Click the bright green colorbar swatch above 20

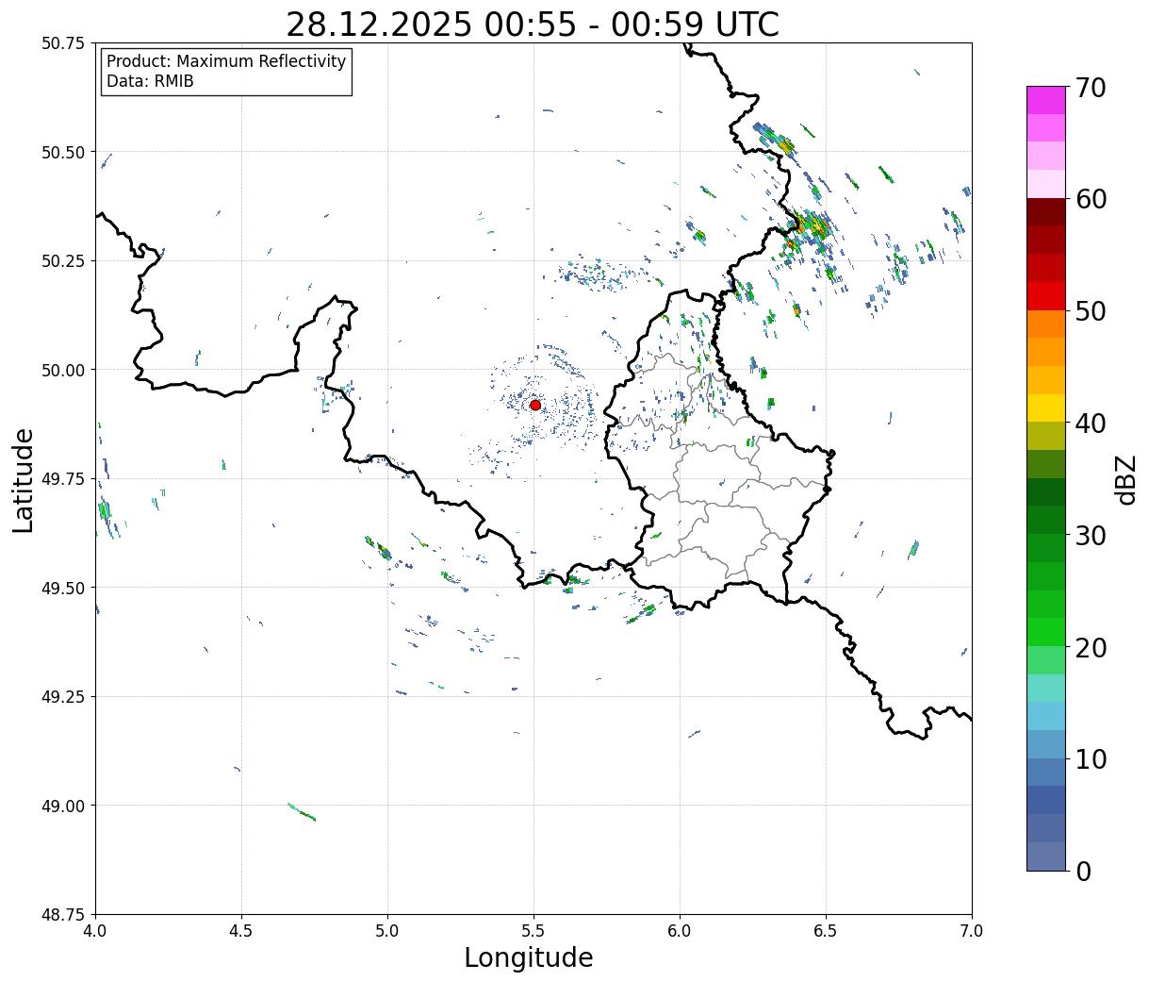click(x=1046, y=632)
